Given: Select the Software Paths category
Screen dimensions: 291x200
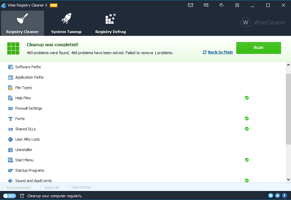Looking at the screenshot, I should [28, 67].
